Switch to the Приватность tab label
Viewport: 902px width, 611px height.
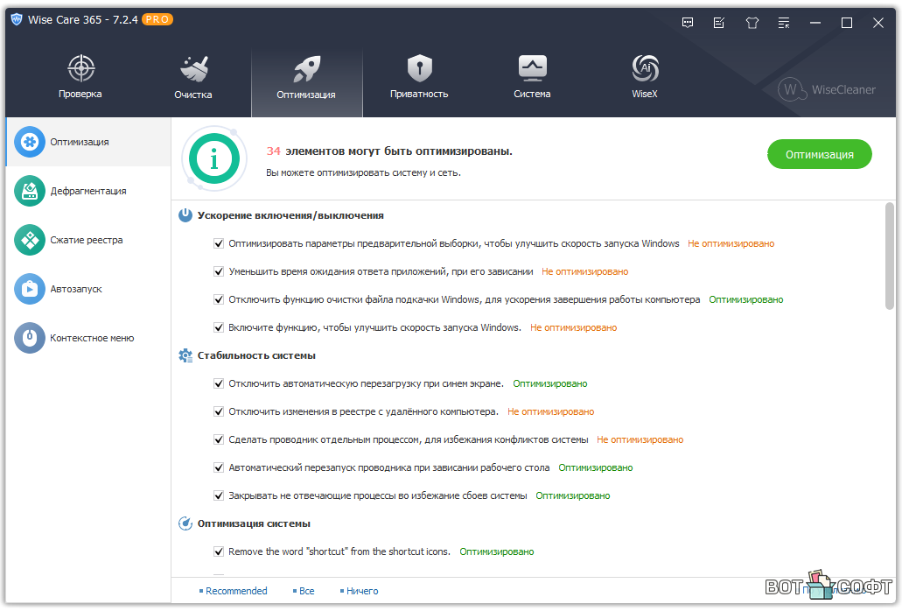click(419, 94)
